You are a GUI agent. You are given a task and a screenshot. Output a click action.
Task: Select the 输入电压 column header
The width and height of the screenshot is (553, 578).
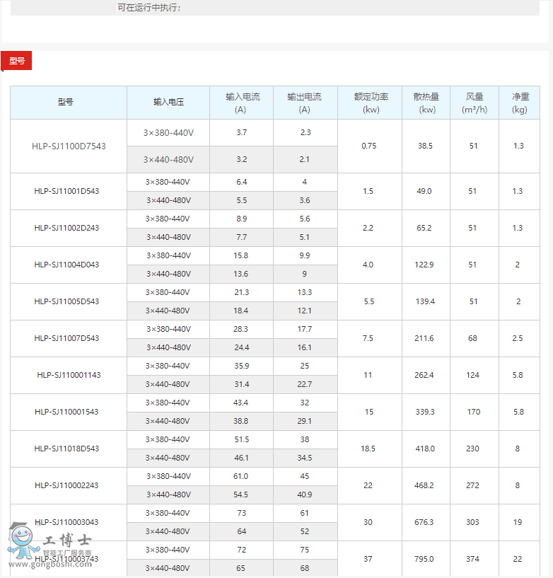coord(168,103)
